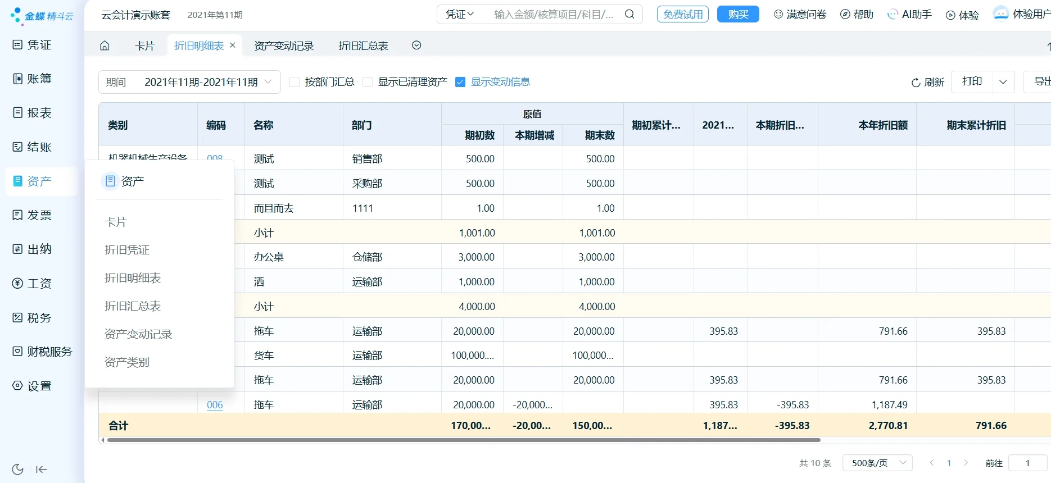Click the 资产 icon in flyout header
The height and width of the screenshot is (483, 1051).
point(110,181)
